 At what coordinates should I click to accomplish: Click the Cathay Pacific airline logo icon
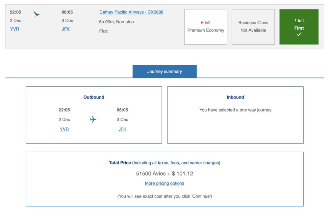(36, 13)
